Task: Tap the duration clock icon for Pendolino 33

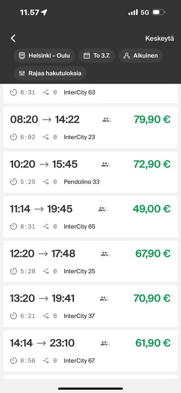Action: click(14, 182)
